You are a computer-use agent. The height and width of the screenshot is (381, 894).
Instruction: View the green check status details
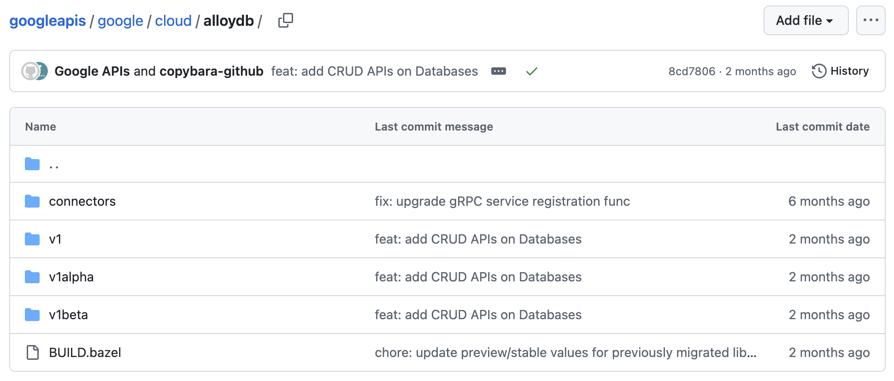532,71
